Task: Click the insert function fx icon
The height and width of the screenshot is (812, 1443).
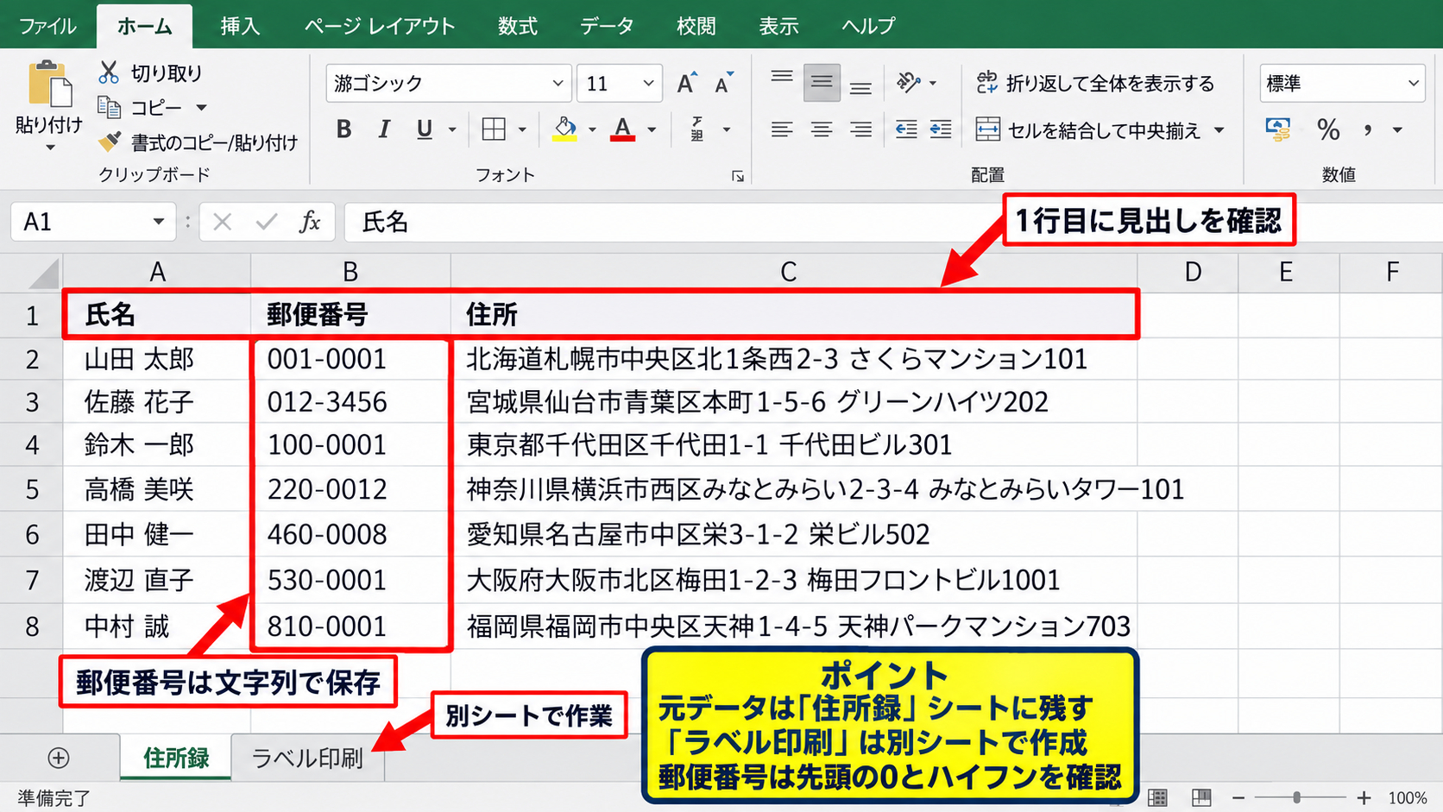Action: click(x=310, y=222)
